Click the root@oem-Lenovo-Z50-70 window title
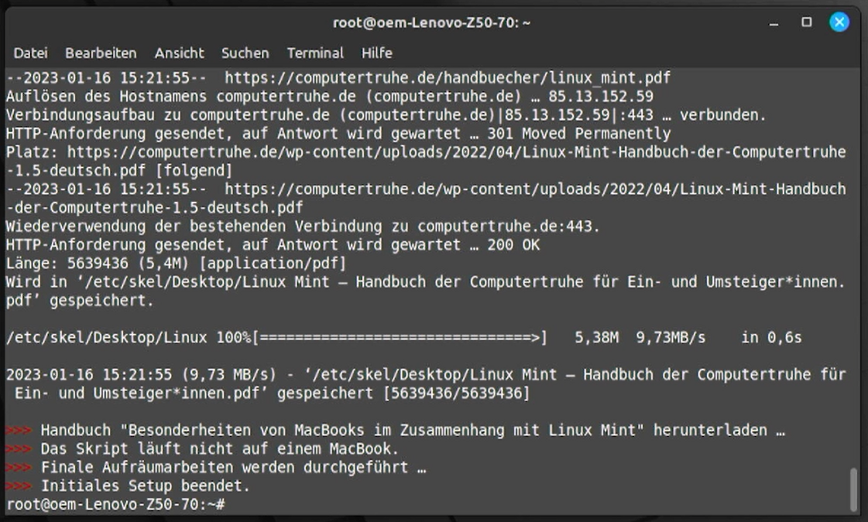 click(431, 22)
